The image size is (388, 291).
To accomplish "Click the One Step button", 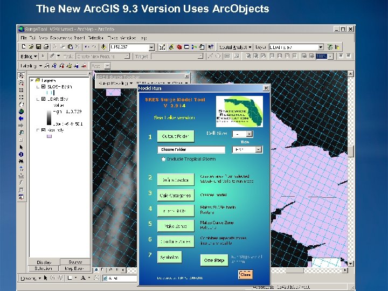I will (214, 260).
